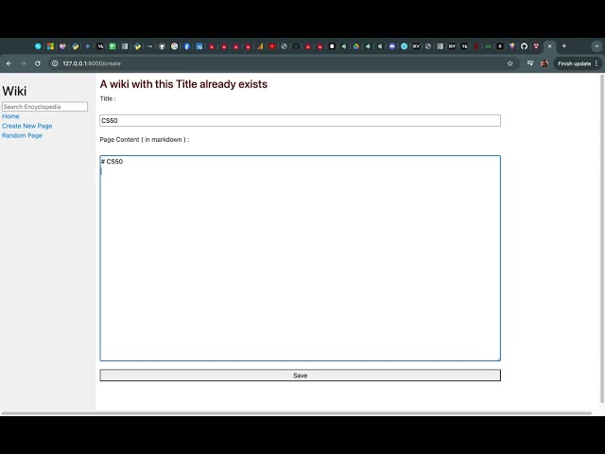Select the red shield icon tab
The height and width of the screenshot is (454, 605).
point(536,46)
